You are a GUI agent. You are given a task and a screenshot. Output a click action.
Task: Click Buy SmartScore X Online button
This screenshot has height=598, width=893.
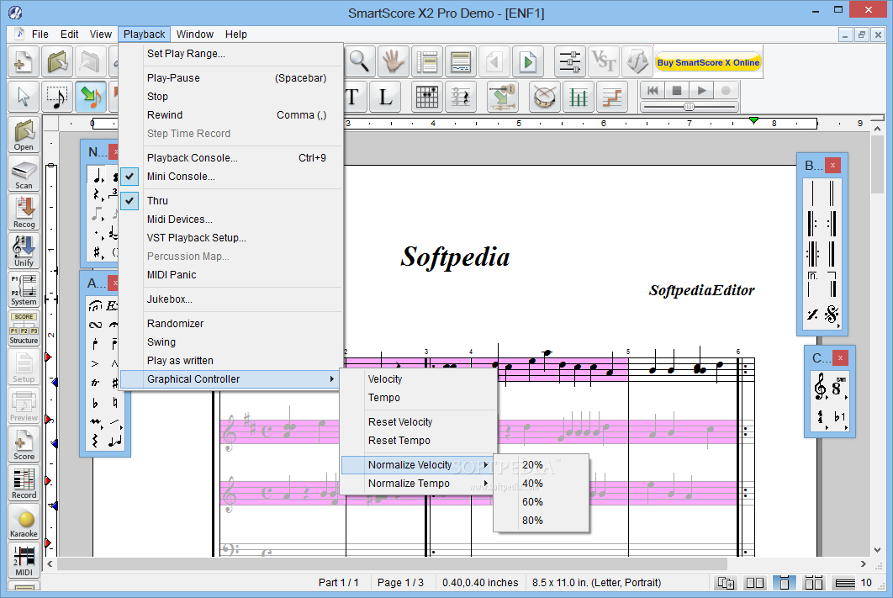point(708,62)
